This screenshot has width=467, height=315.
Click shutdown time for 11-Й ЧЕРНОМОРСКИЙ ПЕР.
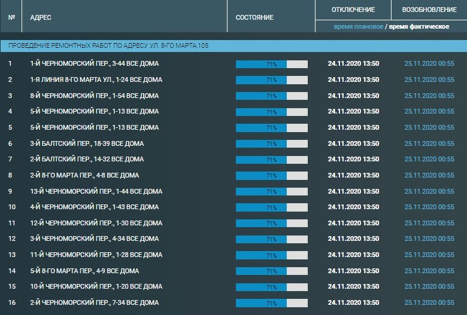click(x=353, y=255)
